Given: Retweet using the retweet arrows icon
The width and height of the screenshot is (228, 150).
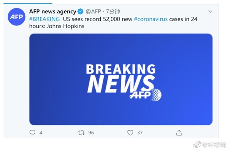Looking at the screenshot, I should tap(81, 132).
